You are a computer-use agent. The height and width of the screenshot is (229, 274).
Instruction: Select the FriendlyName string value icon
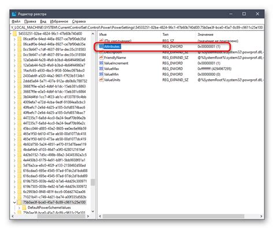pyautogui.click(x=101, y=57)
